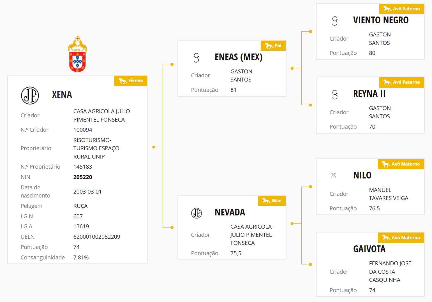
Task: Select the Avô Materno badge
Action: 401,164
